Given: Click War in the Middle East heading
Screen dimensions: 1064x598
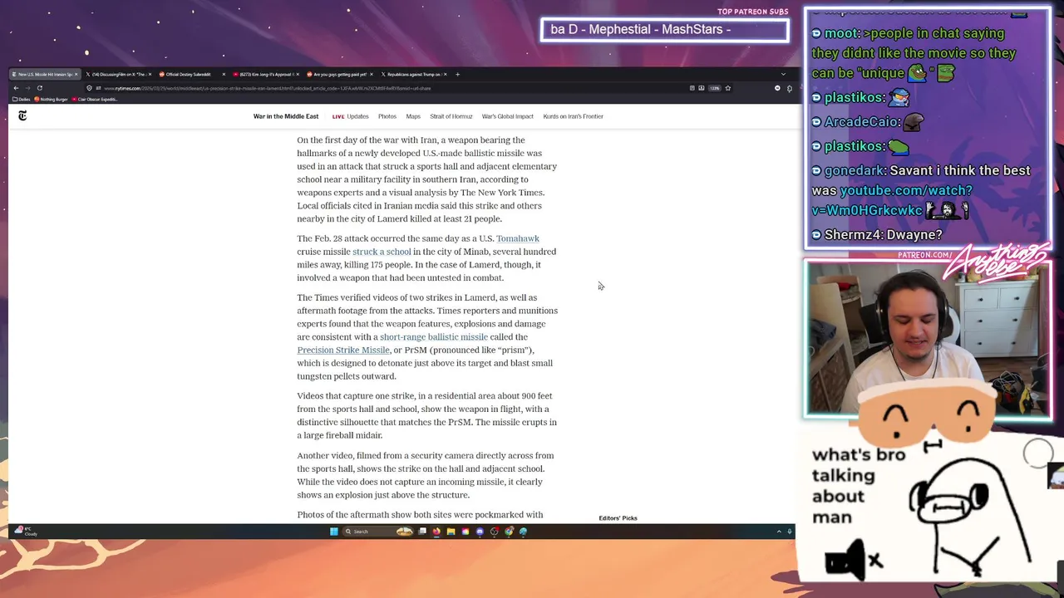Looking at the screenshot, I should tap(286, 116).
